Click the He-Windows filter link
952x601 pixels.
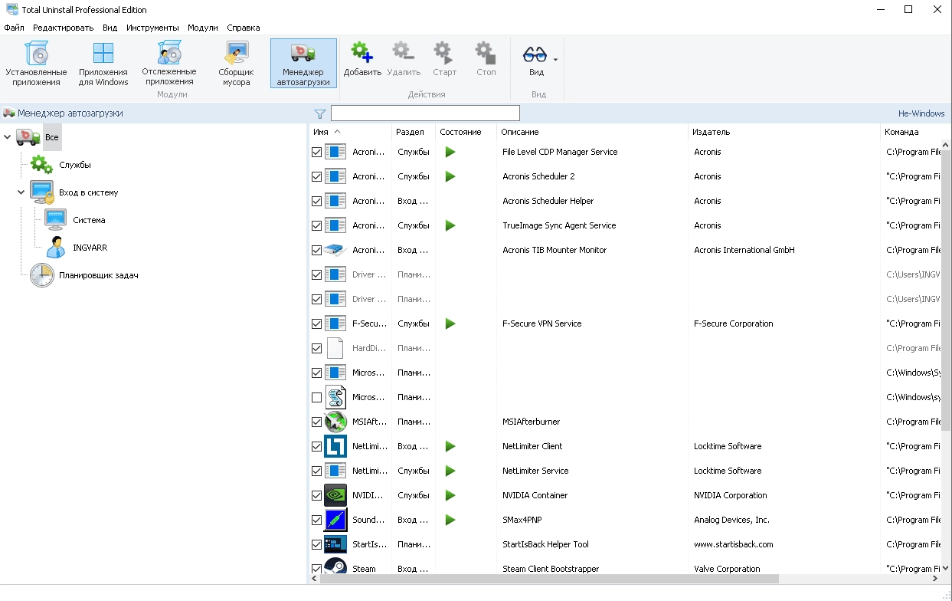click(921, 113)
